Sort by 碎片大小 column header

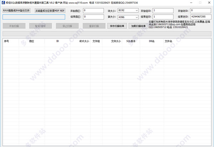[x=80, y=41]
